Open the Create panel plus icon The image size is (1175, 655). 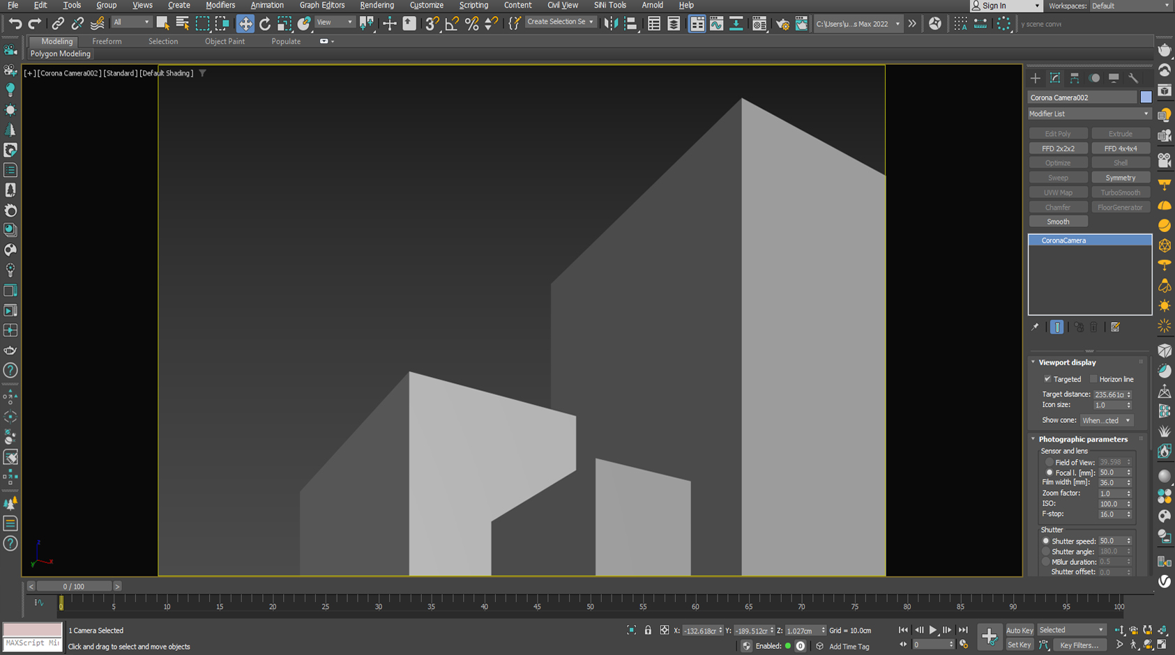click(1036, 78)
